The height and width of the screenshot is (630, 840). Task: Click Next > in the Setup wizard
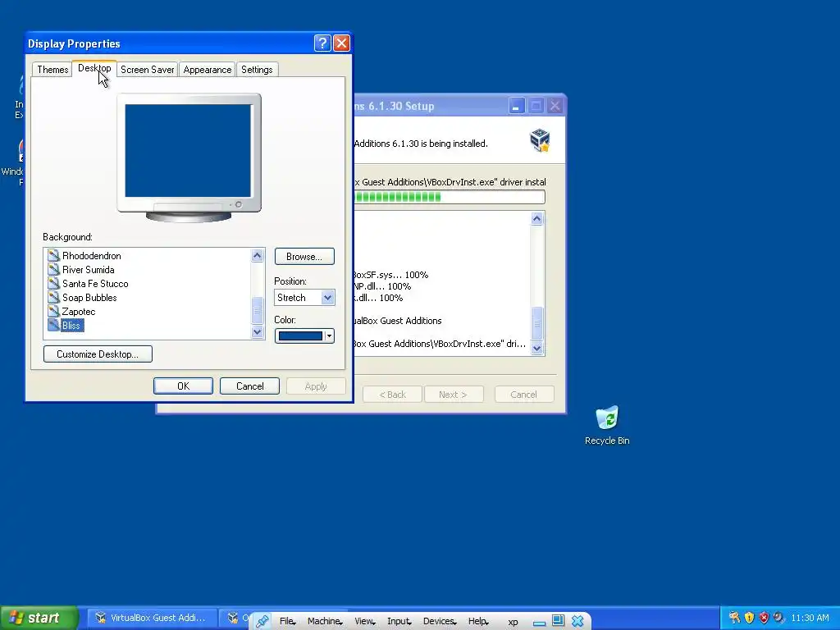453,395
